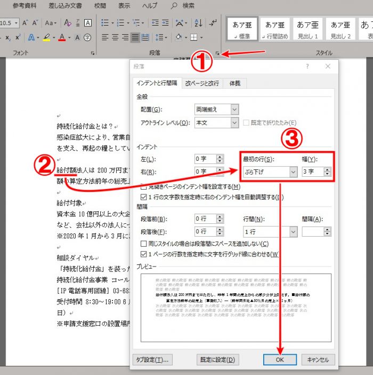Align text right
Viewport: 373px width, 375px height.
(125, 37)
